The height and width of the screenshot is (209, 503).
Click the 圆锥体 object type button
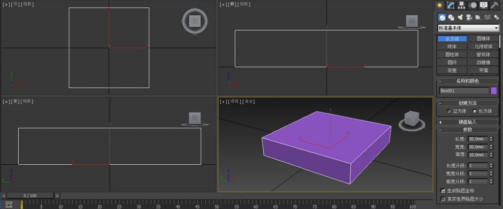tap(483, 39)
